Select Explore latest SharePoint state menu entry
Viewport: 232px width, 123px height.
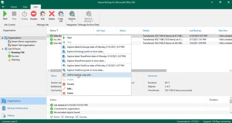(x=96, y=56)
